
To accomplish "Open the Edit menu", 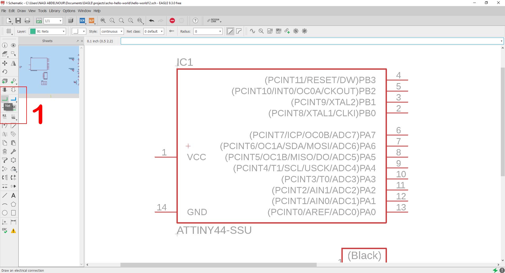I will click(x=12, y=11).
